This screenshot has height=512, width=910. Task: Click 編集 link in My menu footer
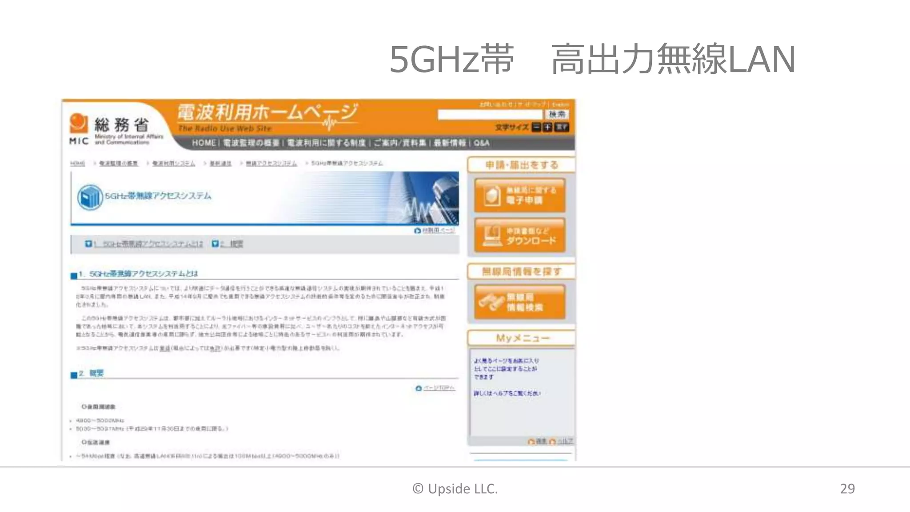541,441
